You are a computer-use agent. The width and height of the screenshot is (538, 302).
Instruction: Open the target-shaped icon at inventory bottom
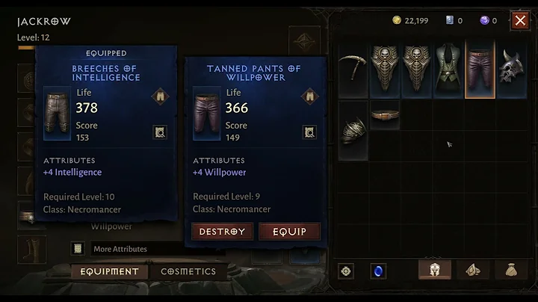[x=346, y=271]
